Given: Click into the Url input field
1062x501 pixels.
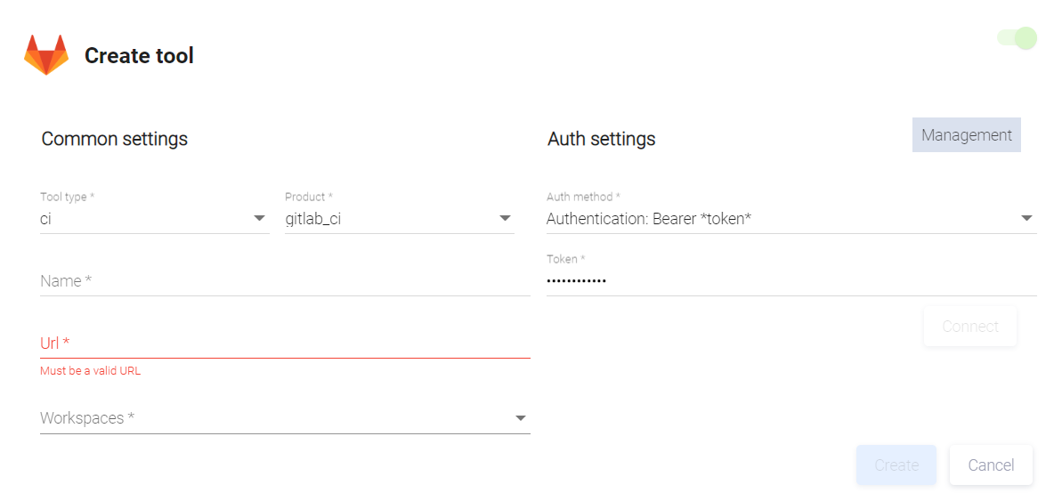Looking at the screenshot, I should pyautogui.click(x=285, y=343).
